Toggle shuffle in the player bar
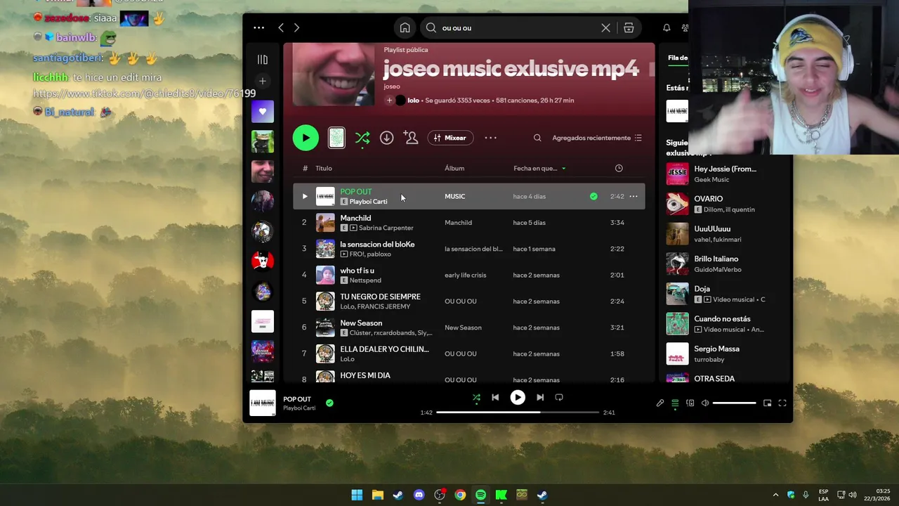899x506 pixels. pyautogui.click(x=476, y=397)
